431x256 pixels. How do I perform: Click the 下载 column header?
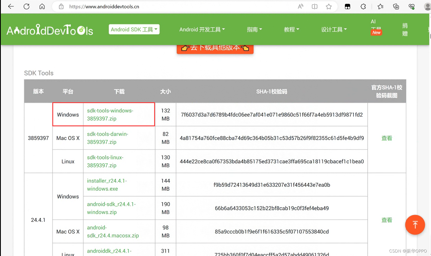[x=119, y=91]
